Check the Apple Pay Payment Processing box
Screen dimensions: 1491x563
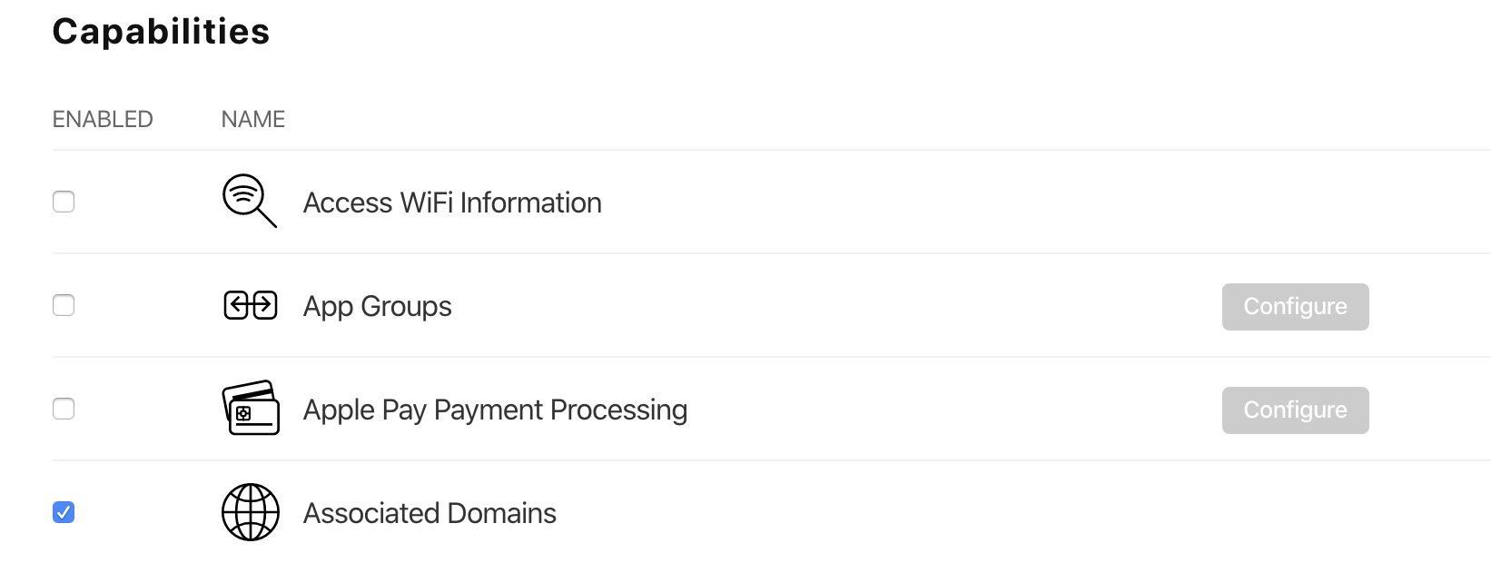[x=64, y=409]
